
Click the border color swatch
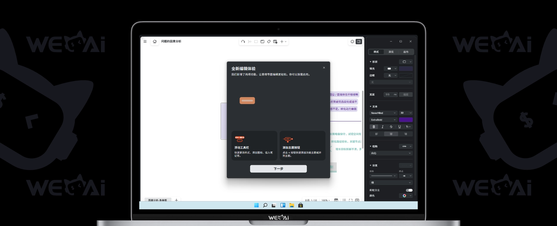[406, 75]
